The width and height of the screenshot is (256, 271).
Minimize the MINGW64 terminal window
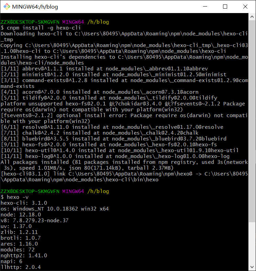[x=205, y=7]
